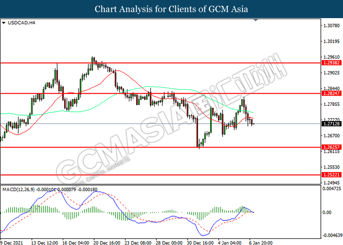
Task: Click the 13 Dec 12:00 time axis label
Action: pyautogui.click(x=45, y=243)
